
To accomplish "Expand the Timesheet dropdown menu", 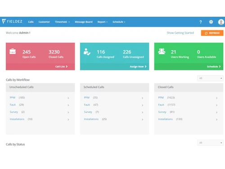I will point(62,22).
